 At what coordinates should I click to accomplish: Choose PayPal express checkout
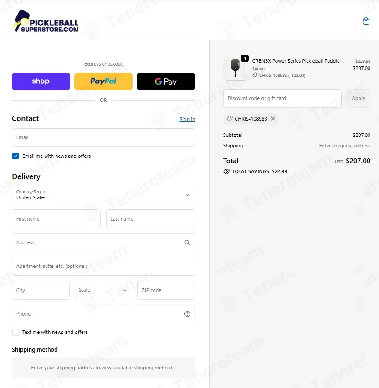[103, 81]
